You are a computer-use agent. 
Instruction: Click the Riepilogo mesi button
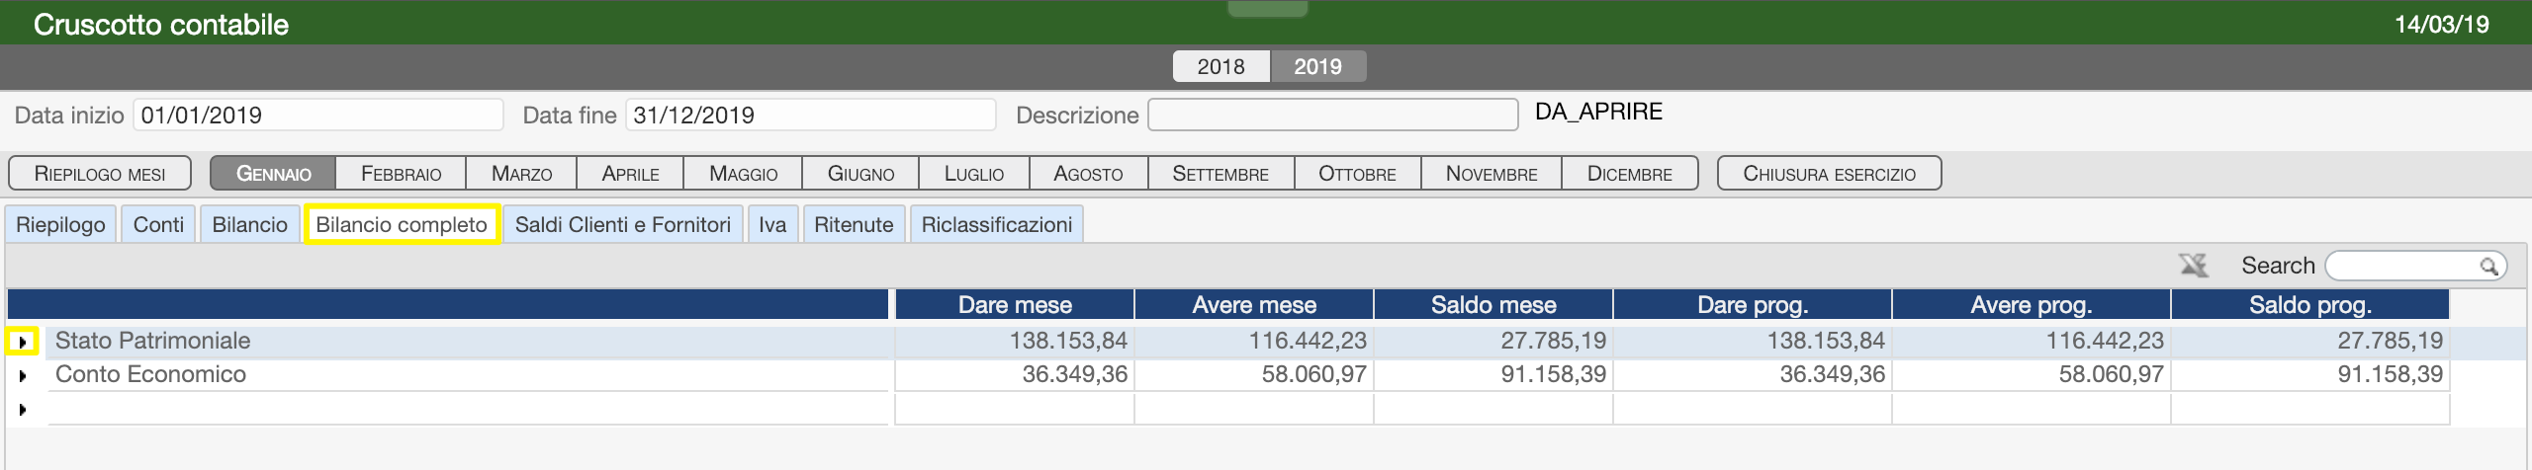(x=100, y=173)
